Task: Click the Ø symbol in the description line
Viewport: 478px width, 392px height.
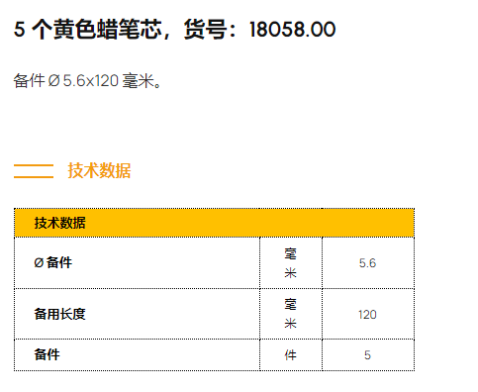Action: point(54,81)
